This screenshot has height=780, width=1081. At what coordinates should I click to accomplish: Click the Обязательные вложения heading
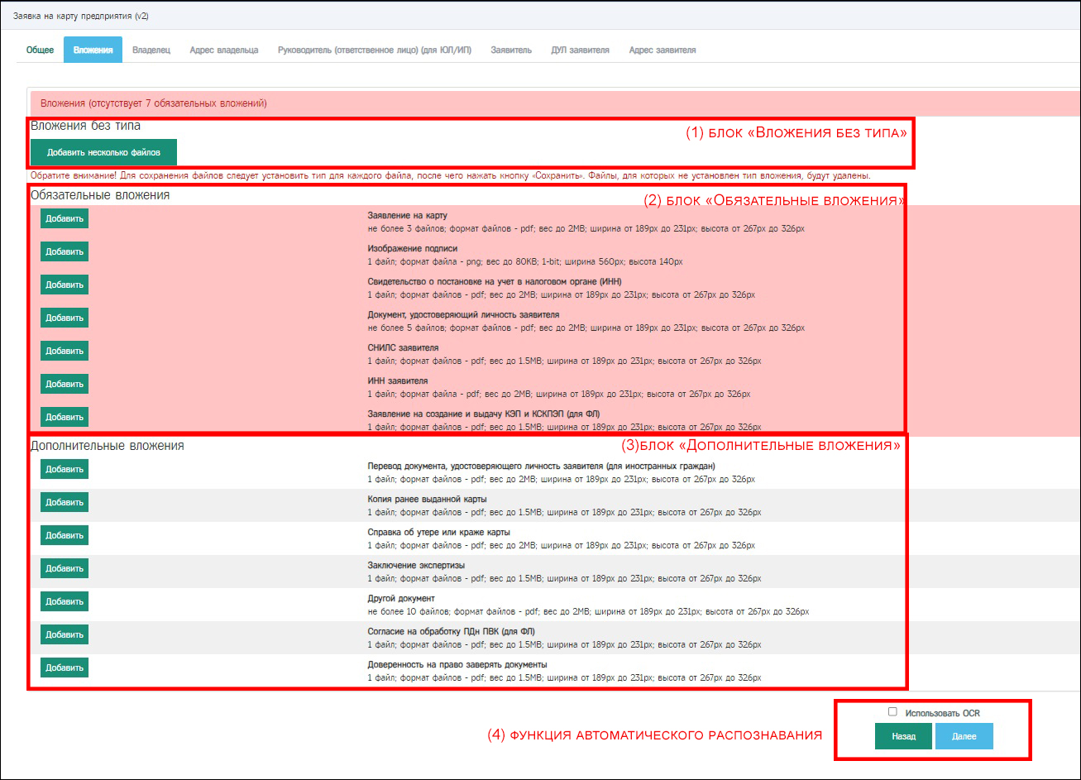point(100,195)
